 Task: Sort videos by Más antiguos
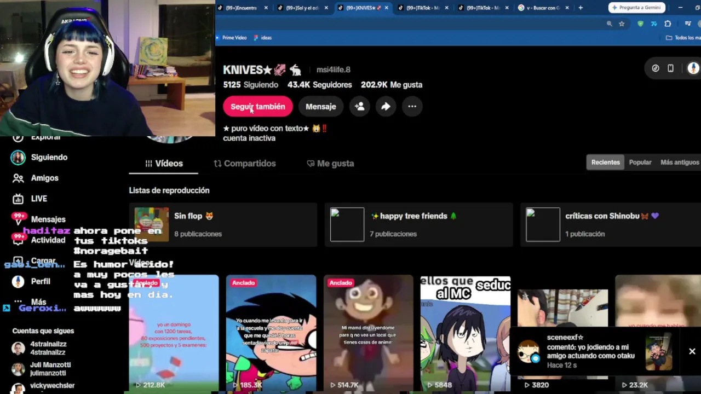(680, 163)
